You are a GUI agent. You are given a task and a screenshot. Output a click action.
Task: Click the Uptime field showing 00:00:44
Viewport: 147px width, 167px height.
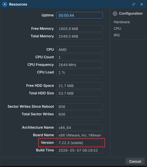coord(79,15)
